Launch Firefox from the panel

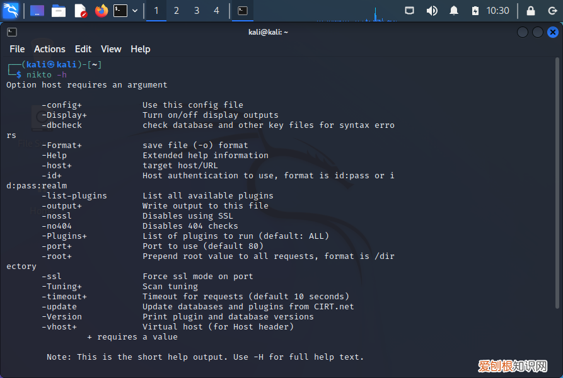point(102,11)
